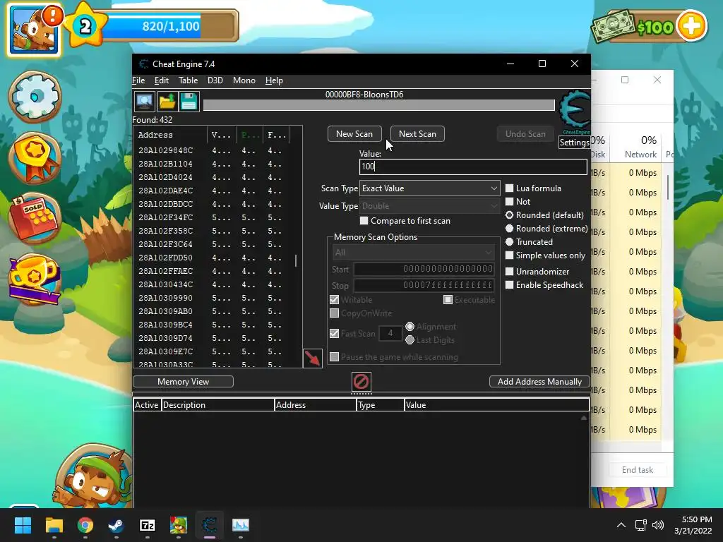Open the Sold store register icon
Viewport: 723px width, 542px height.
pos(35,218)
